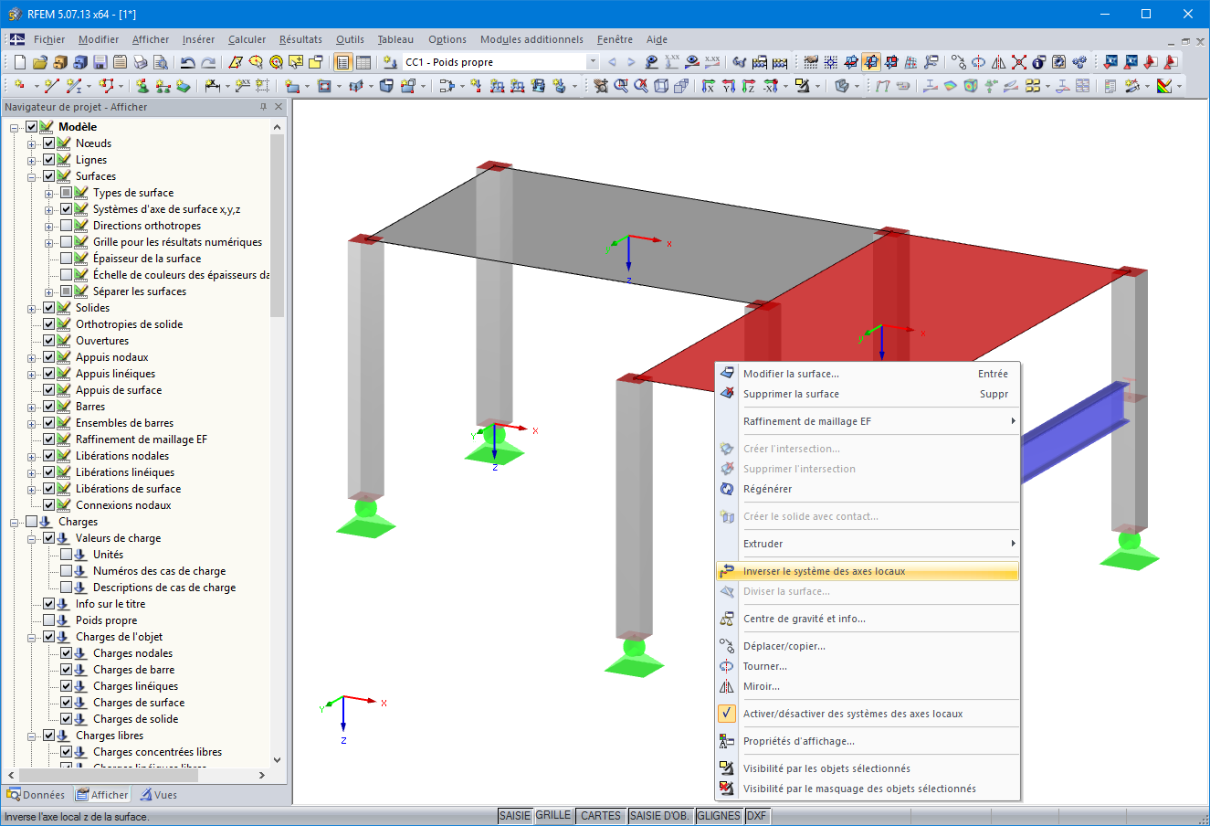Screen dimensions: 1210x826
Task: Toggle the GLIGNES status button
Action: tap(719, 816)
